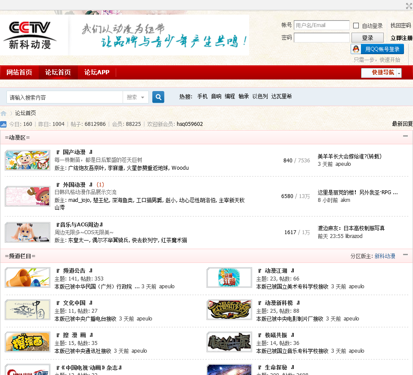Click the search content input box
Image resolution: width=413 pixels, height=375 pixels.
point(65,98)
